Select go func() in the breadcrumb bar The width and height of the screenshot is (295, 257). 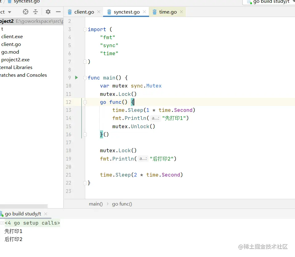point(122,204)
